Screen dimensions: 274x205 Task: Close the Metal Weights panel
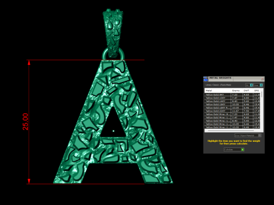pyautogui.click(x=263, y=79)
